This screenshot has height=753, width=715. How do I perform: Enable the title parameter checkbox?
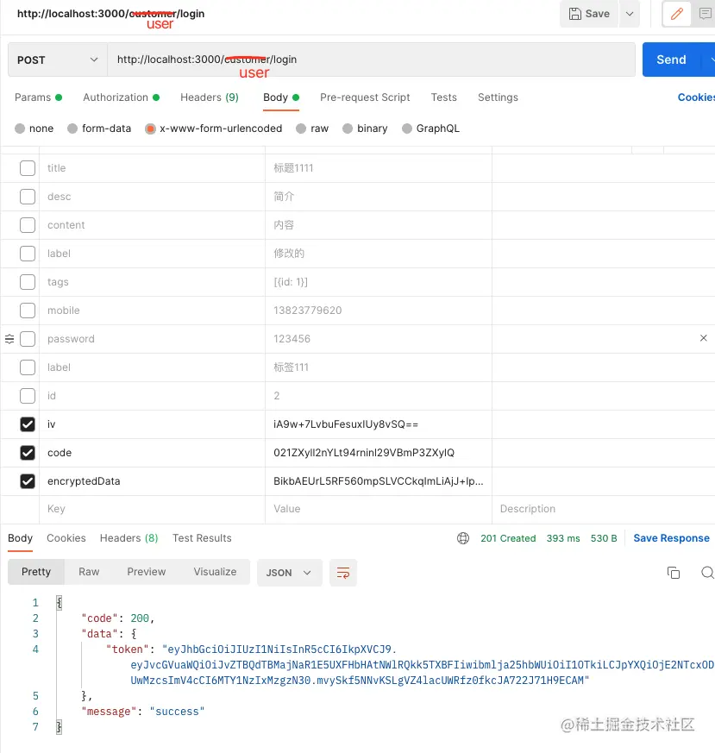click(x=28, y=168)
